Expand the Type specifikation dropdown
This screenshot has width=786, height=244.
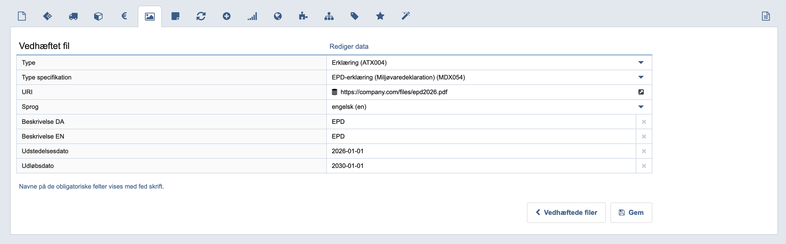[641, 77]
